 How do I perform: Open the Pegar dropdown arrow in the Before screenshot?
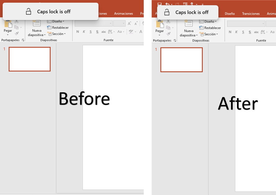8,35
